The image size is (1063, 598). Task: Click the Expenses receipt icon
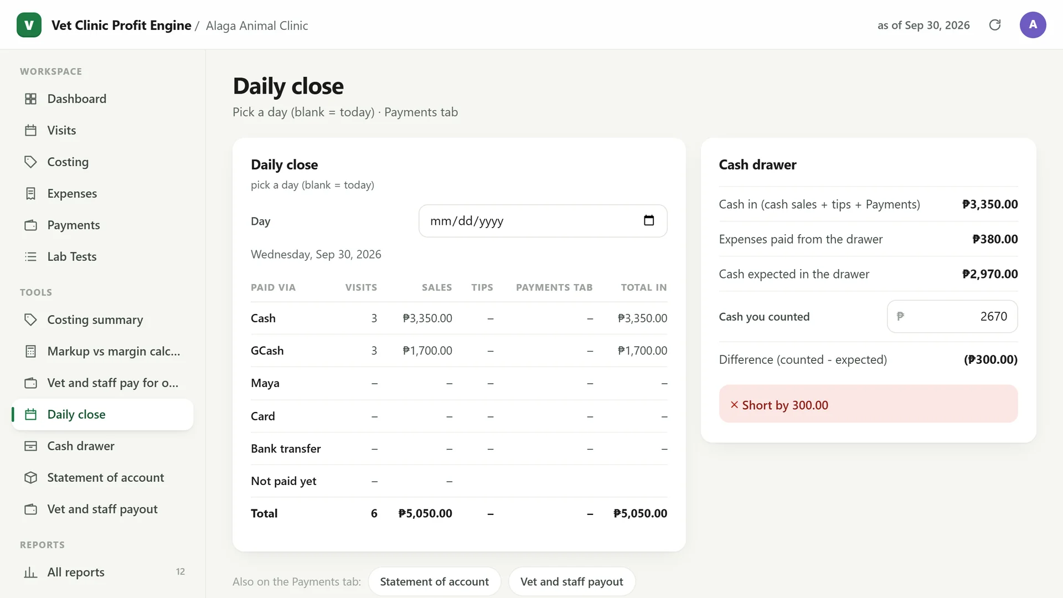[x=31, y=193]
